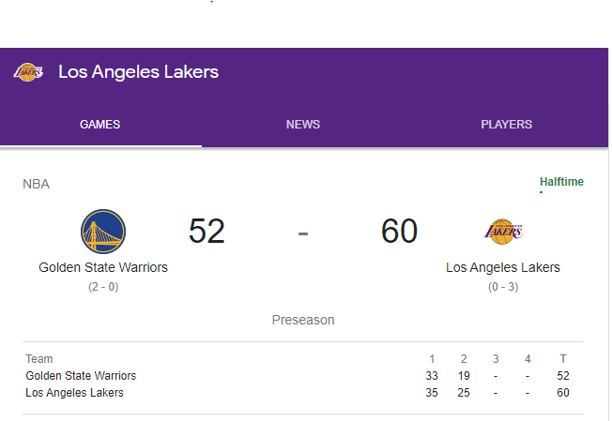
Task: Select the PLAYERS tab
Action: pyautogui.click(x=506, y=125)
